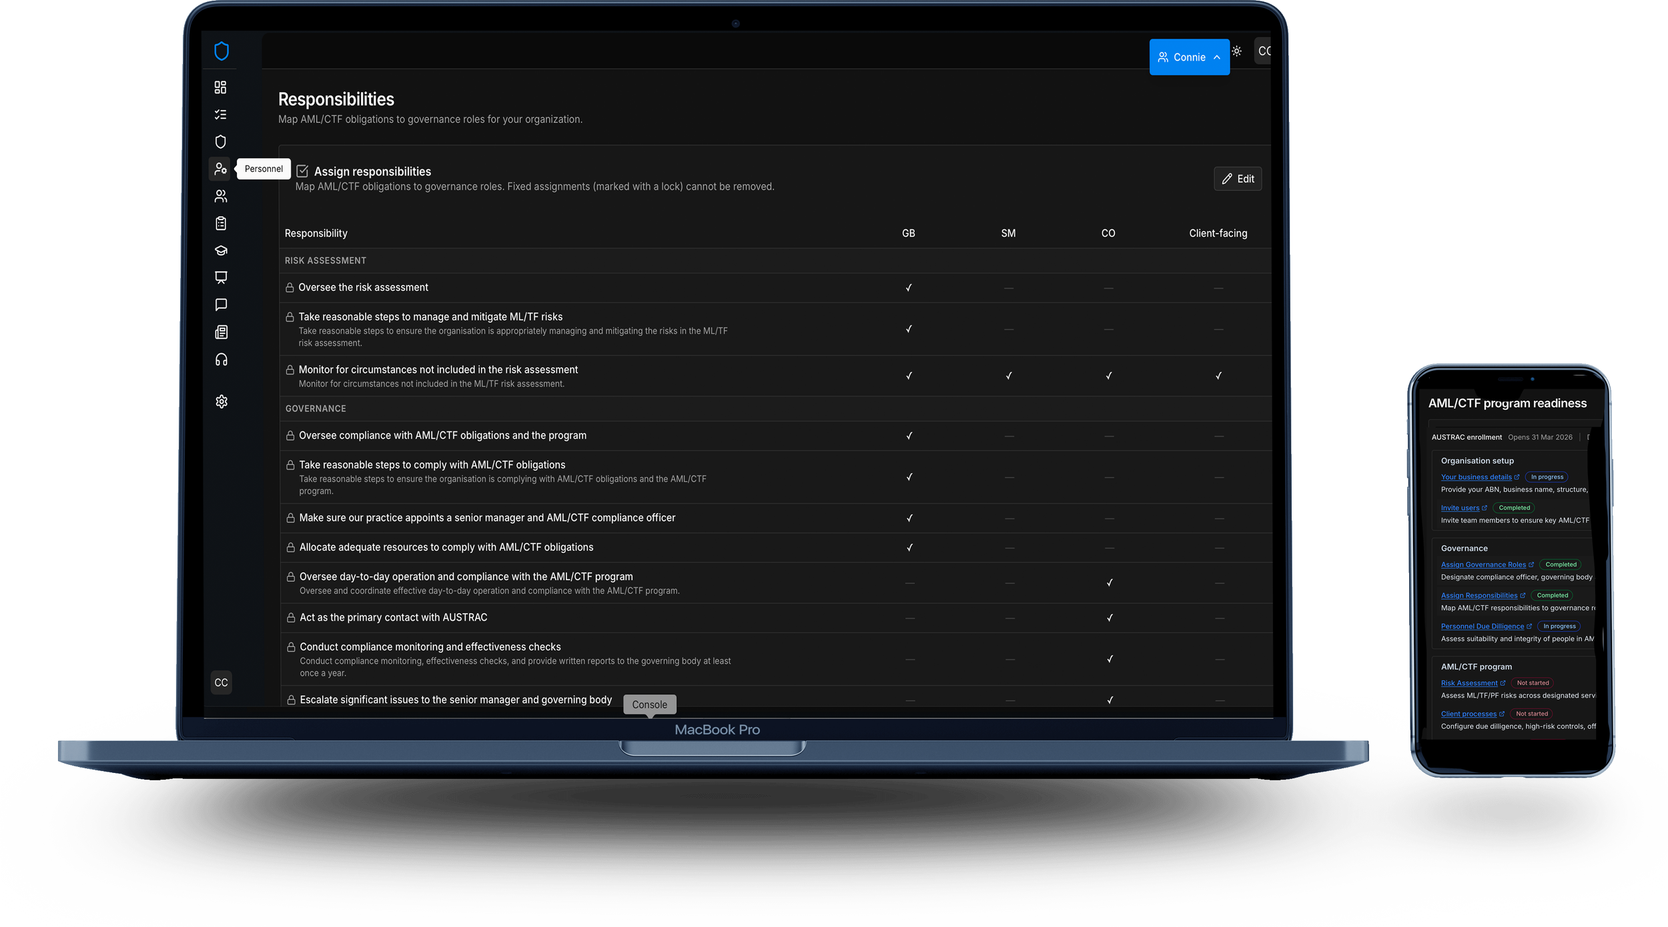Click the newspaper documents sidebar icon
This screenshot has height=927, width=1668.
(x=221, y=332)
